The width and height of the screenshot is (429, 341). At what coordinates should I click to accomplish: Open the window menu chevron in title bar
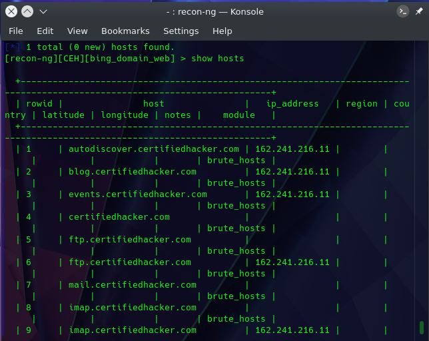coord(43,12)
